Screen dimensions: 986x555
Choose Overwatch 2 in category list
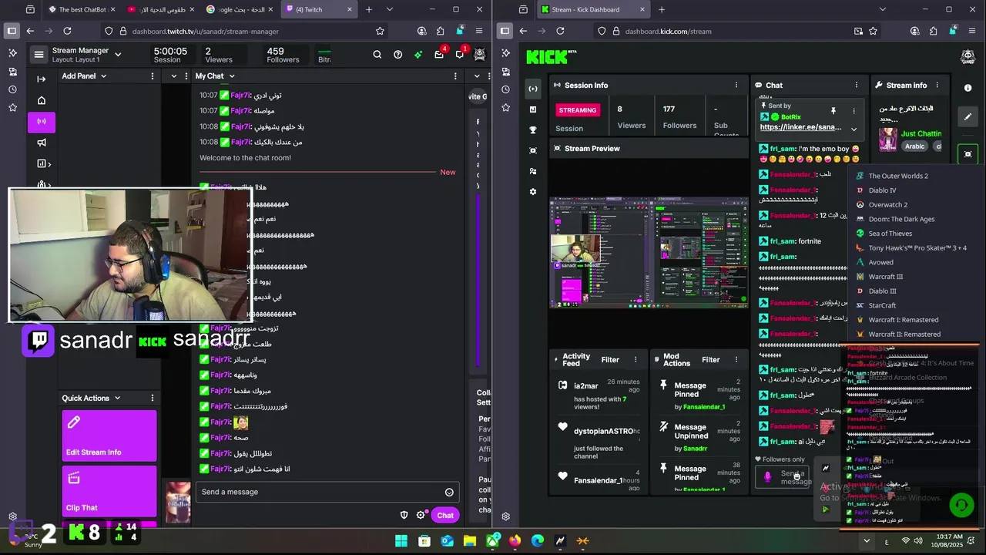[x=888, y=205]
